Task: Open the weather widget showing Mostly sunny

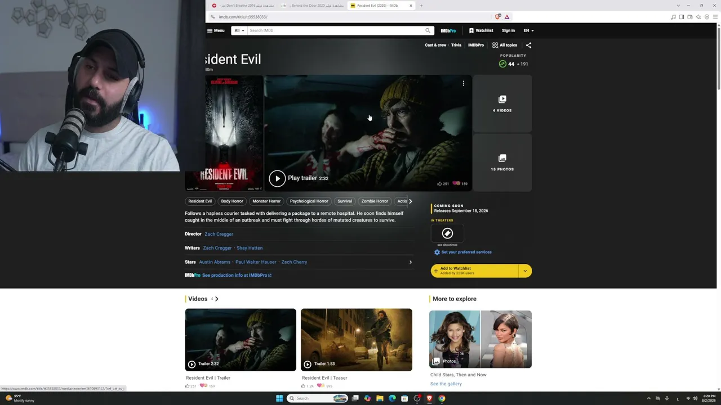Action: [x=20, y=398]
